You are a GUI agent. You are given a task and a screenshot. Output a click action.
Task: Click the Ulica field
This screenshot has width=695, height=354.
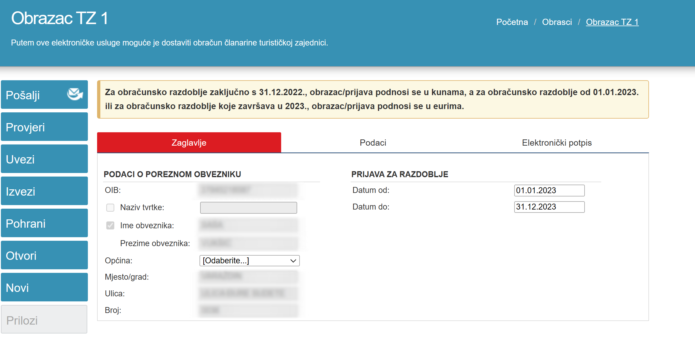point(248,294)
